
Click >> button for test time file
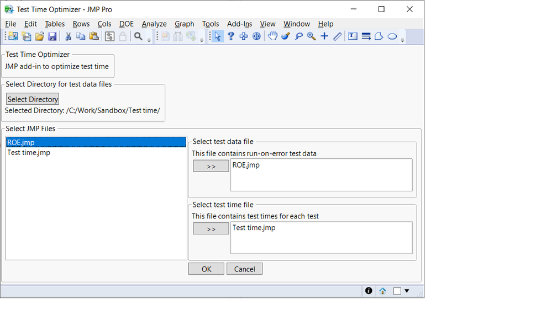[211, 228]
